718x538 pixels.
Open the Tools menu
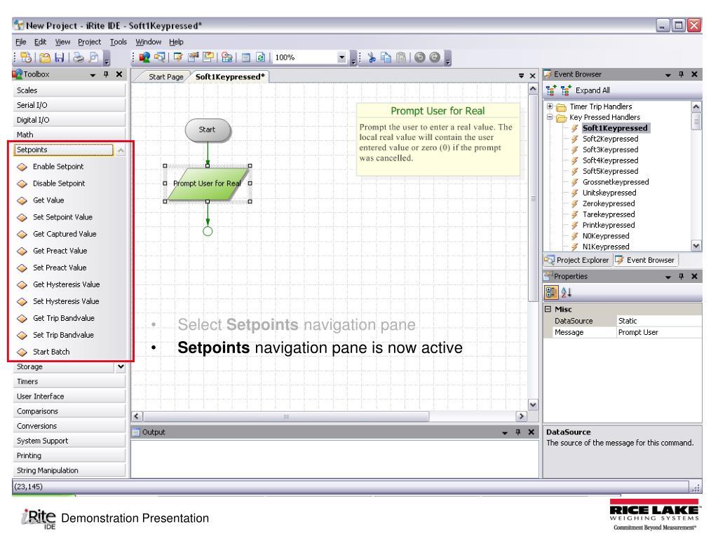[118, 42]
